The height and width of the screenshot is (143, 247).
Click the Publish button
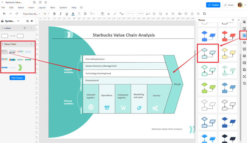213,5
